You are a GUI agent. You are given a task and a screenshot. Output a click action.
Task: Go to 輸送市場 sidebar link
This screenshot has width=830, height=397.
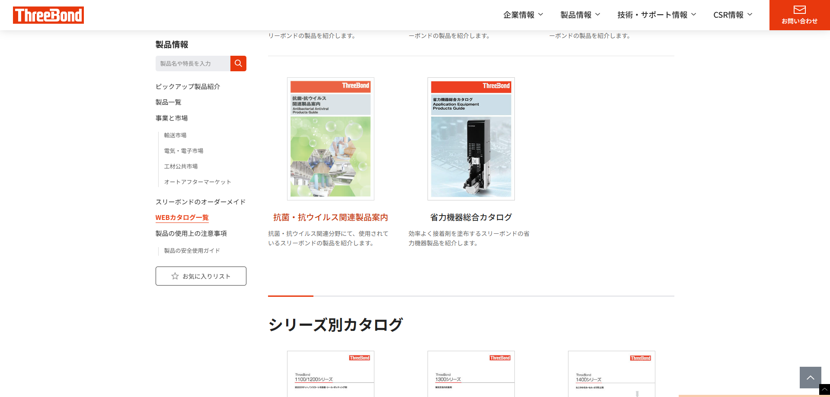[x=175, y=135]
